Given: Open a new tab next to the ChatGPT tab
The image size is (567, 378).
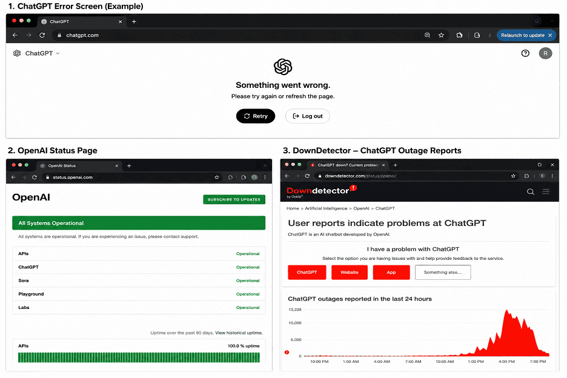Looking at the screenshot, I should 134,22.
